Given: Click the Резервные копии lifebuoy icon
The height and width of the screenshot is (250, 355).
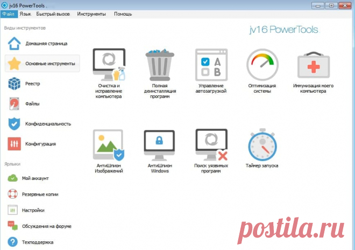Looking at the screenshot, I should (x=13, y=194).
